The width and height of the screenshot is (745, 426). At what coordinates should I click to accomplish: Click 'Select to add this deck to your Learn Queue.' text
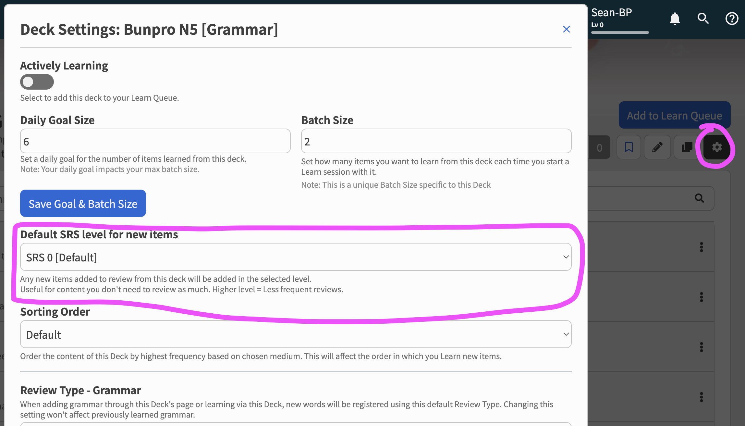click(100, 98)
